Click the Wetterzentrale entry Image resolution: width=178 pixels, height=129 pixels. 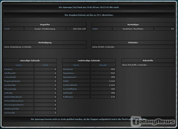(12, 109)
